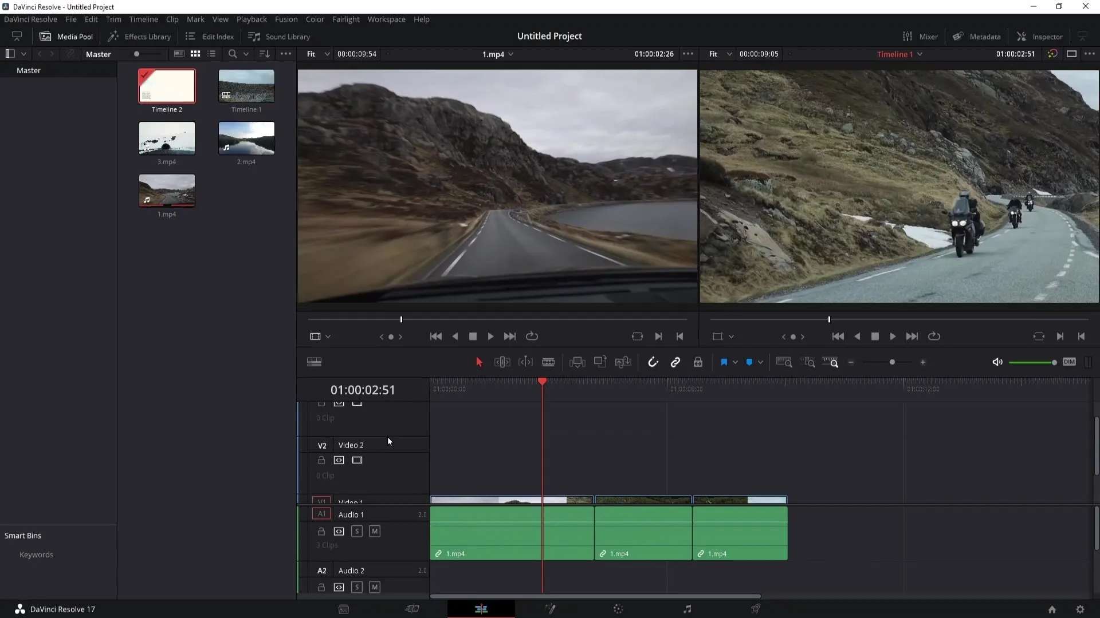This screenshot has height=618, width=1100.
Task: Drag the master audio volume slider
Action: point(1053,363)
